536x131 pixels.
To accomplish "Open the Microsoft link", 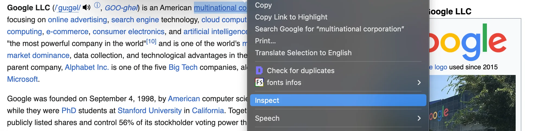I will pos(23,79).
